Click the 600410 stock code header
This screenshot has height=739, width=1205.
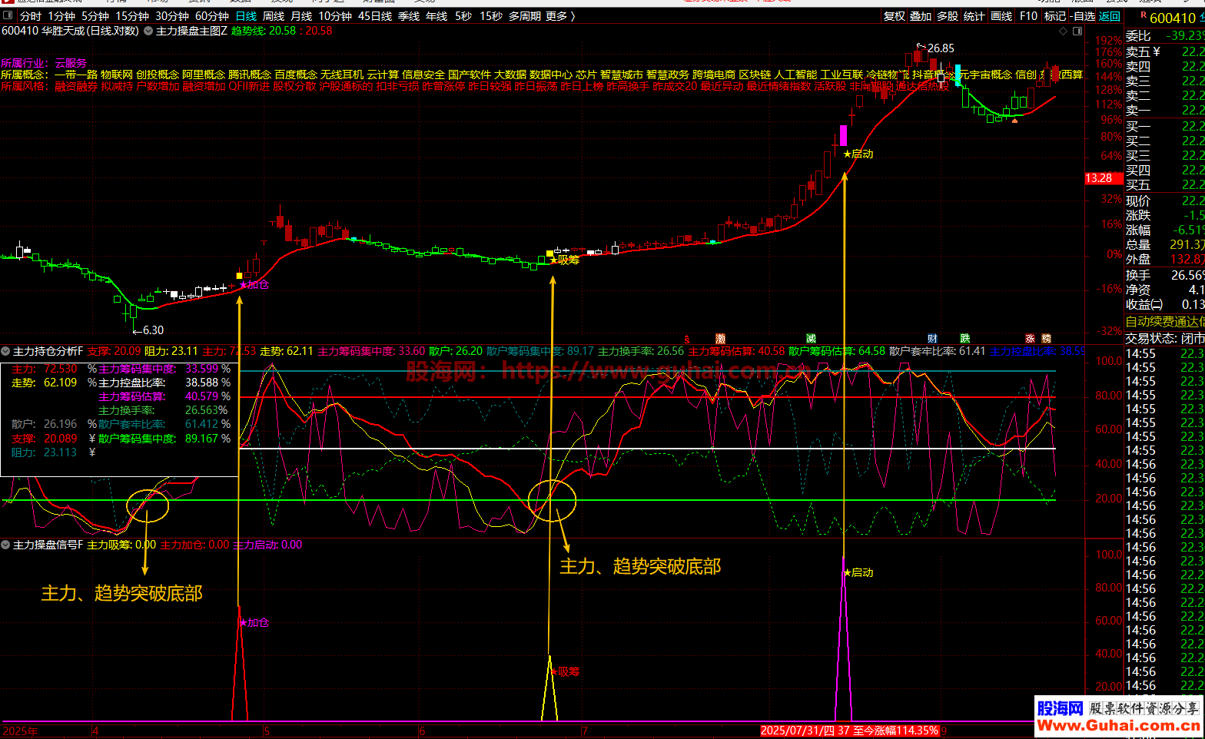(x=1173, y=18)
